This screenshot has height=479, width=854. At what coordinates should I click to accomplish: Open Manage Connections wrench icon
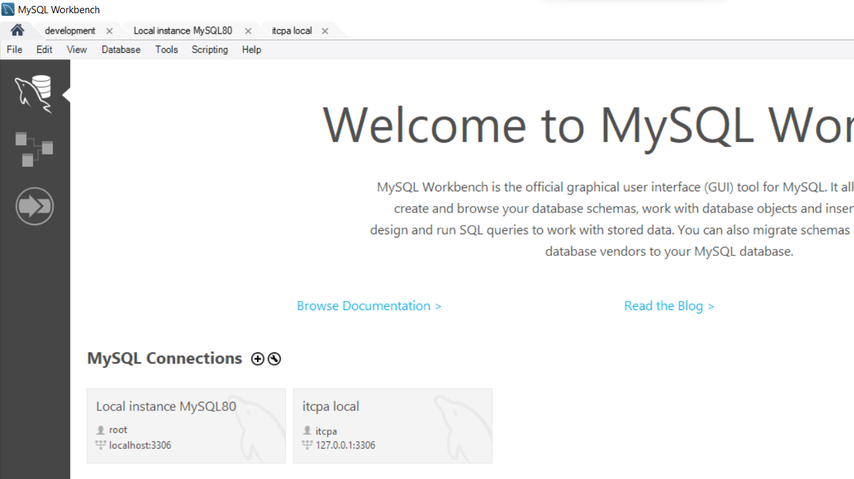click(274, 359)
